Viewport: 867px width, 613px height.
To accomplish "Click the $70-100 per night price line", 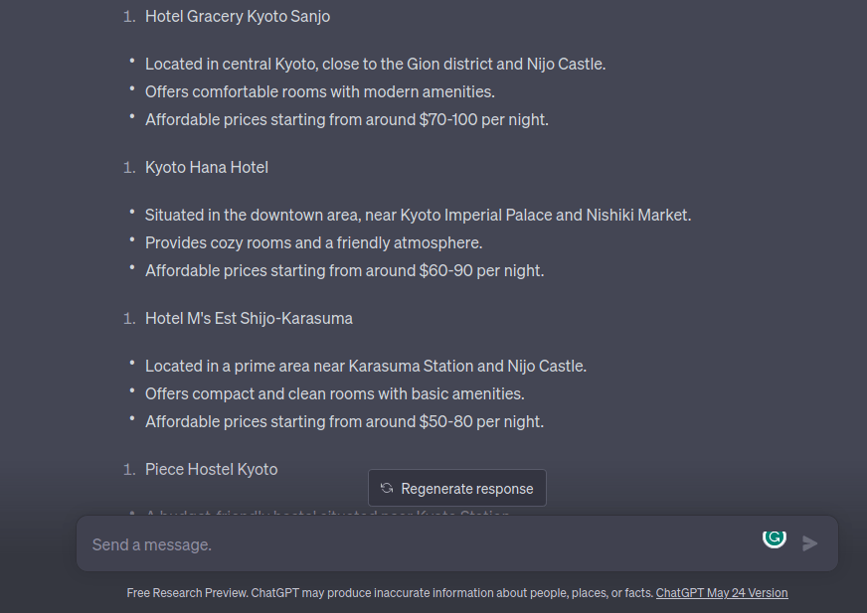I will coord(347,119).
